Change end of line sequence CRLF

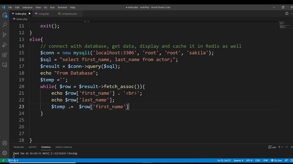point(258,160)
